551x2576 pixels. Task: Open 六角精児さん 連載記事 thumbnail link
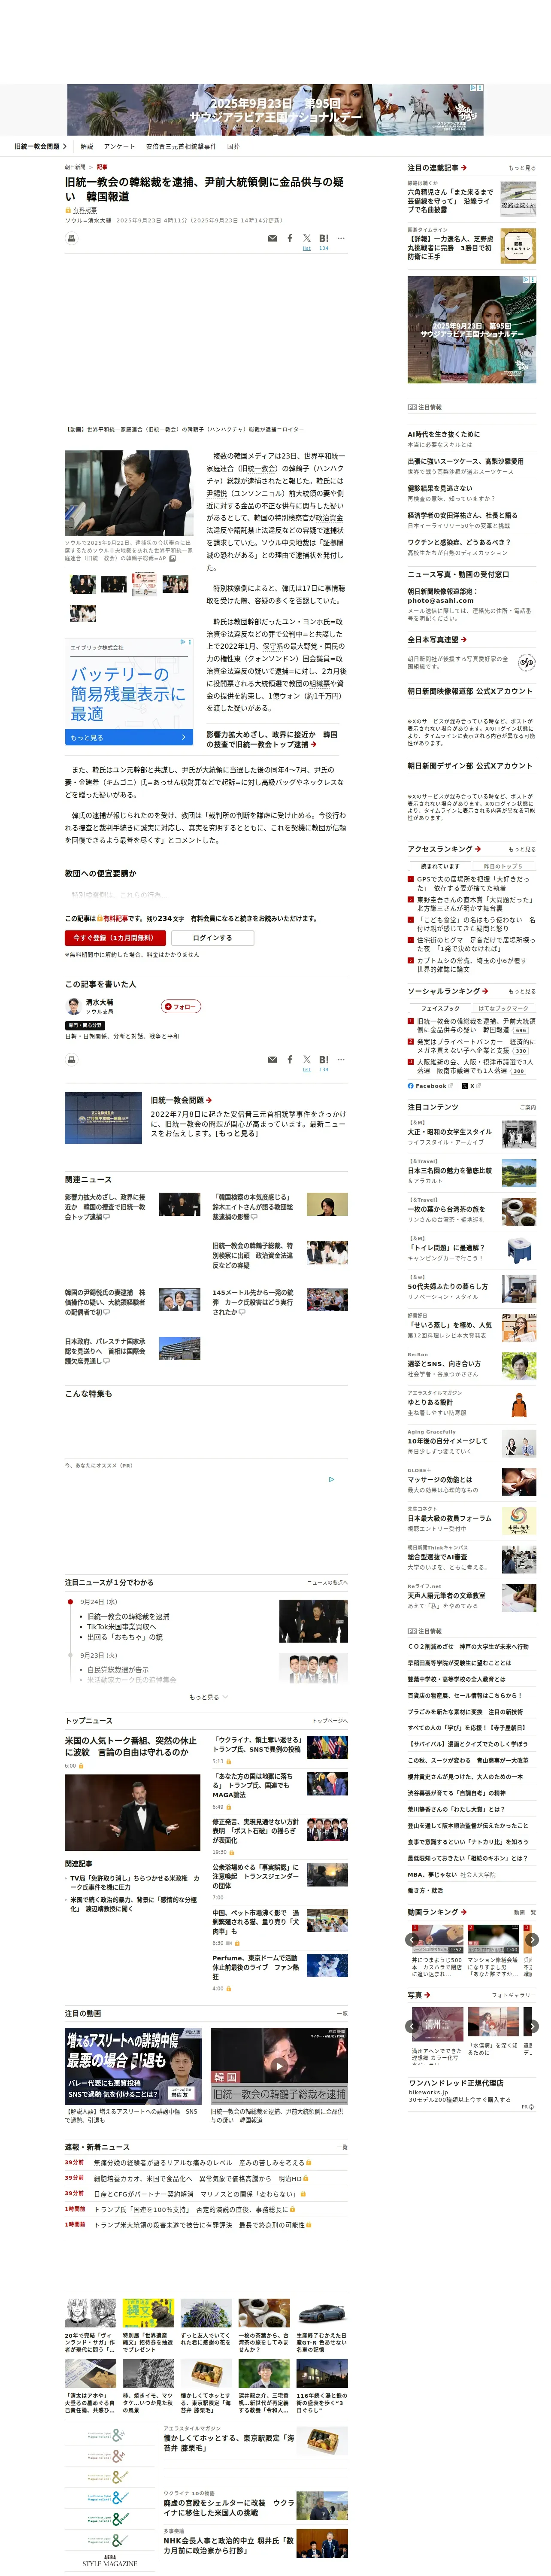click(518, 200)
